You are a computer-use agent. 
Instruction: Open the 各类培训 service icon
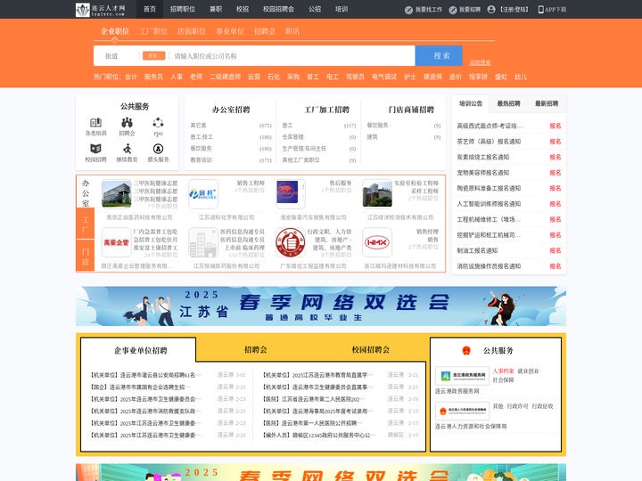95,122
